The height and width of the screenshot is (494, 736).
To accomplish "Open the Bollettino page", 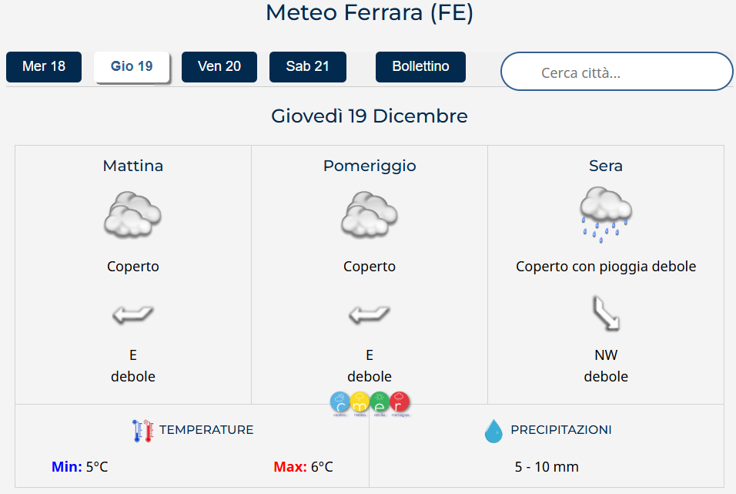I will pos(420,66).
